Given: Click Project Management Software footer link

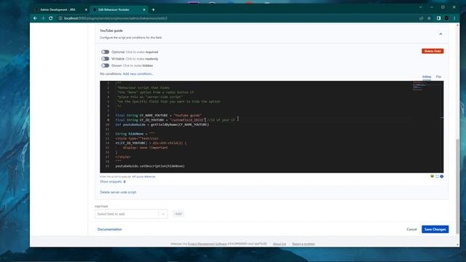Looking at the screenshot, I should (x=207, y=244).
